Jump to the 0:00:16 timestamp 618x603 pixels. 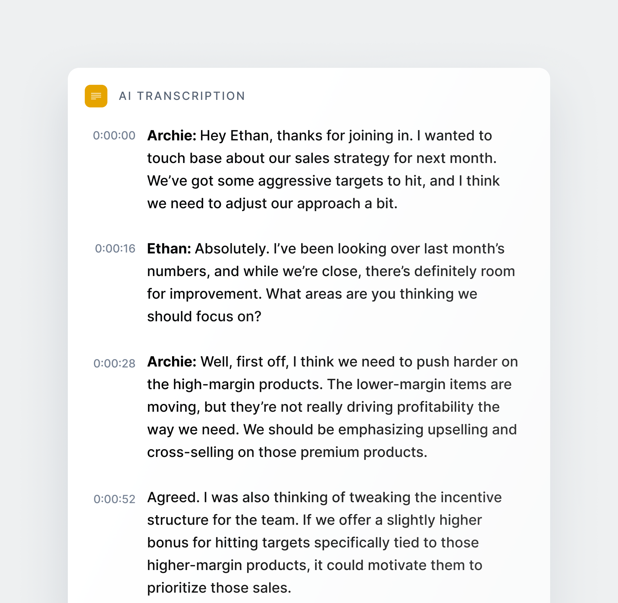click(115, 249)
